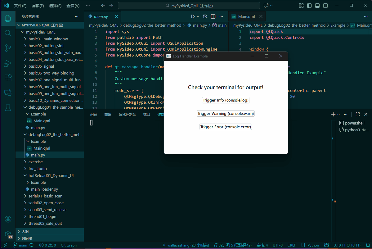The image size is (372, 249).
Task: Select the powershell terminal entry
Action: click(x=354, y=123)
